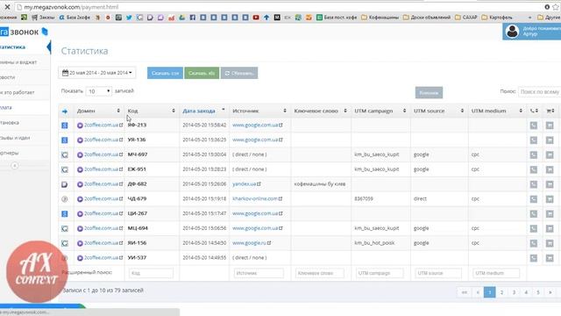
Task: Click the Ключевое слово filter input
Action: click(x=320, y=273)
